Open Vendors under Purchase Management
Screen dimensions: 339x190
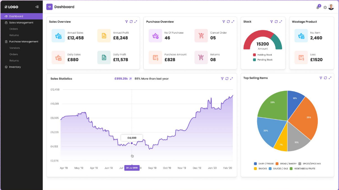coord(14,48)
